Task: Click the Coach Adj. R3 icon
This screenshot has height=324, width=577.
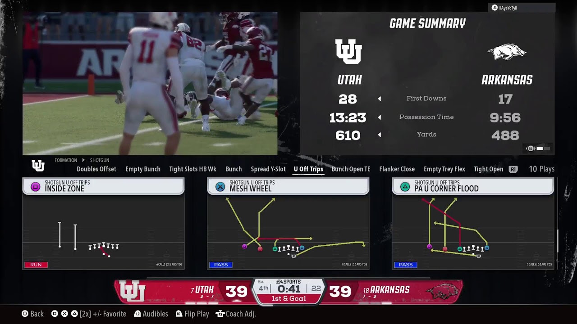Action: [x=220, y=314]
